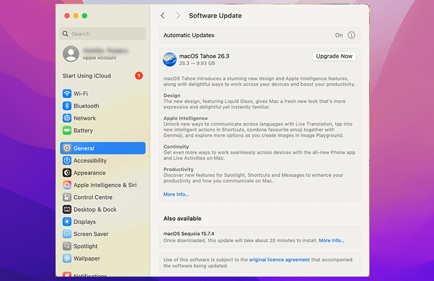Click the Apple Account avatar icon
Viewport: 434px width, 281px height.
point(71,54)
